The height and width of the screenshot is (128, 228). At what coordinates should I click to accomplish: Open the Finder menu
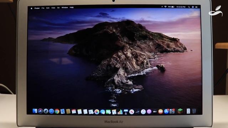coord(37,8)
